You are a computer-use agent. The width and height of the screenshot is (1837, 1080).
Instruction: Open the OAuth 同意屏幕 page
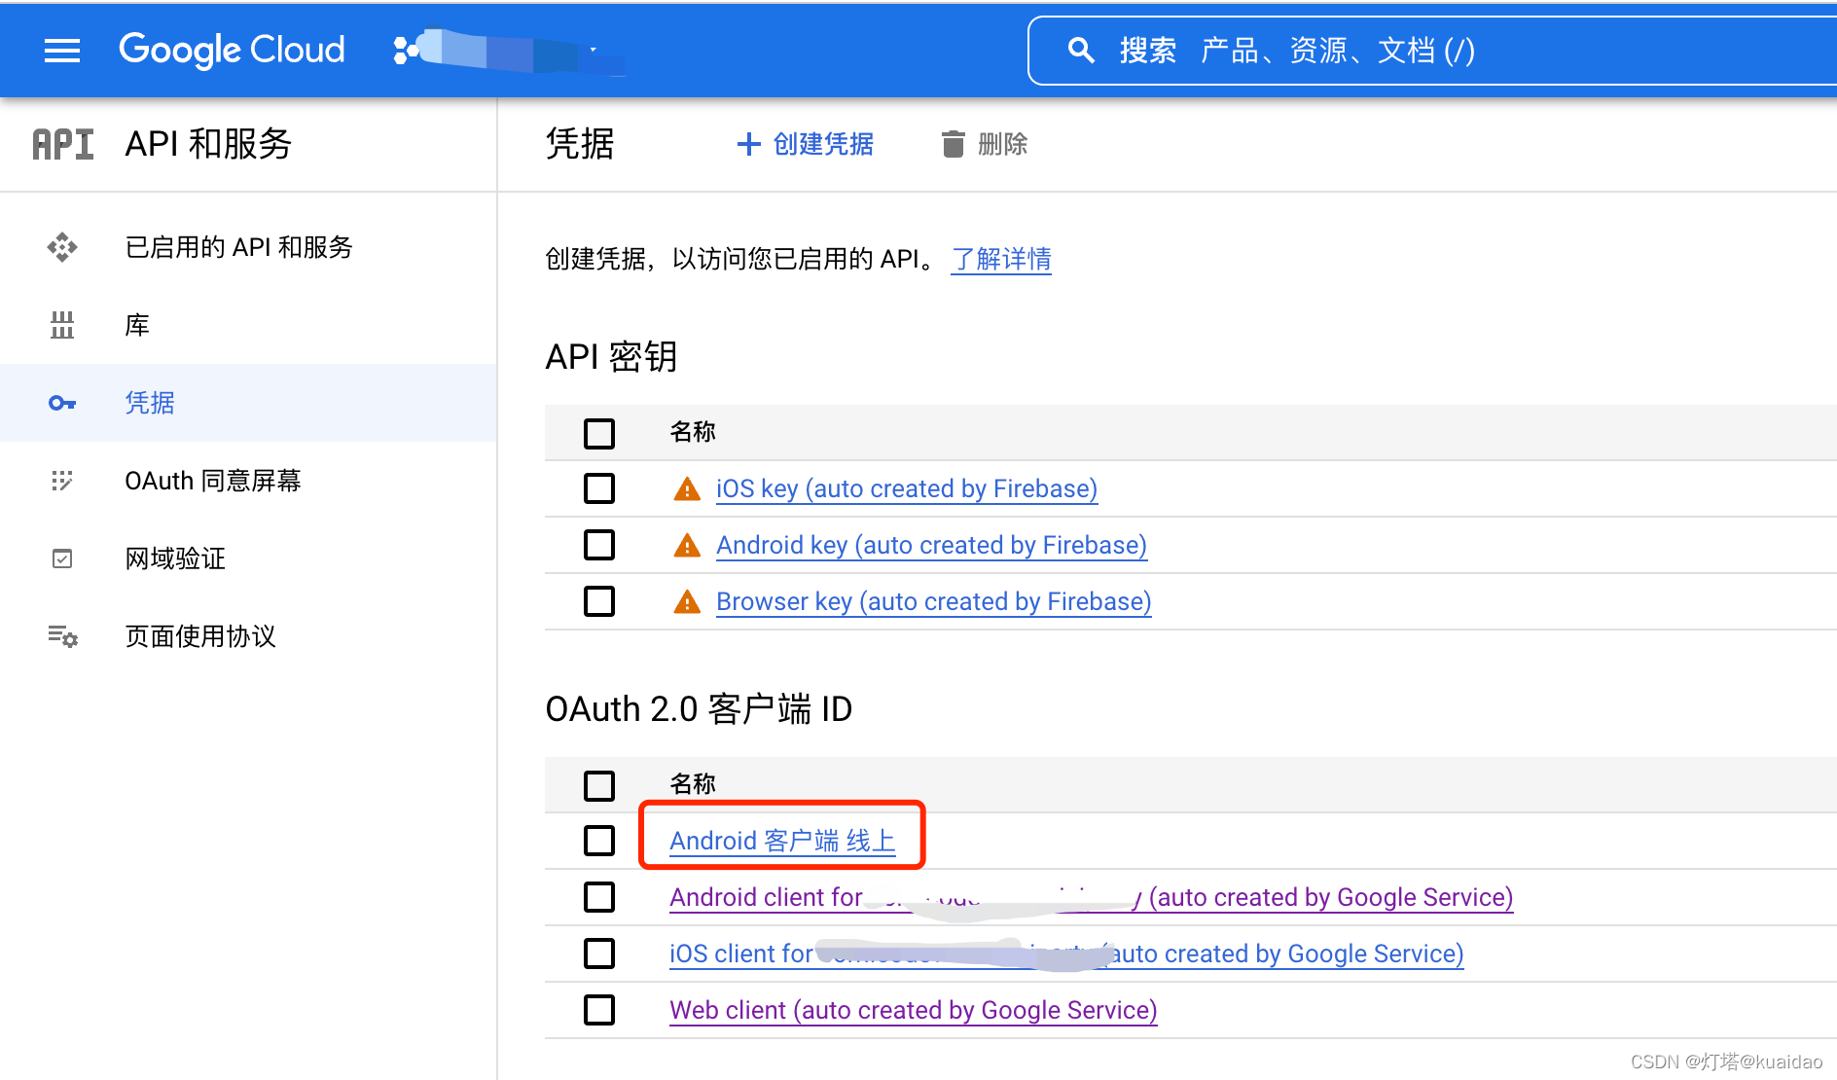pos(213,480)
